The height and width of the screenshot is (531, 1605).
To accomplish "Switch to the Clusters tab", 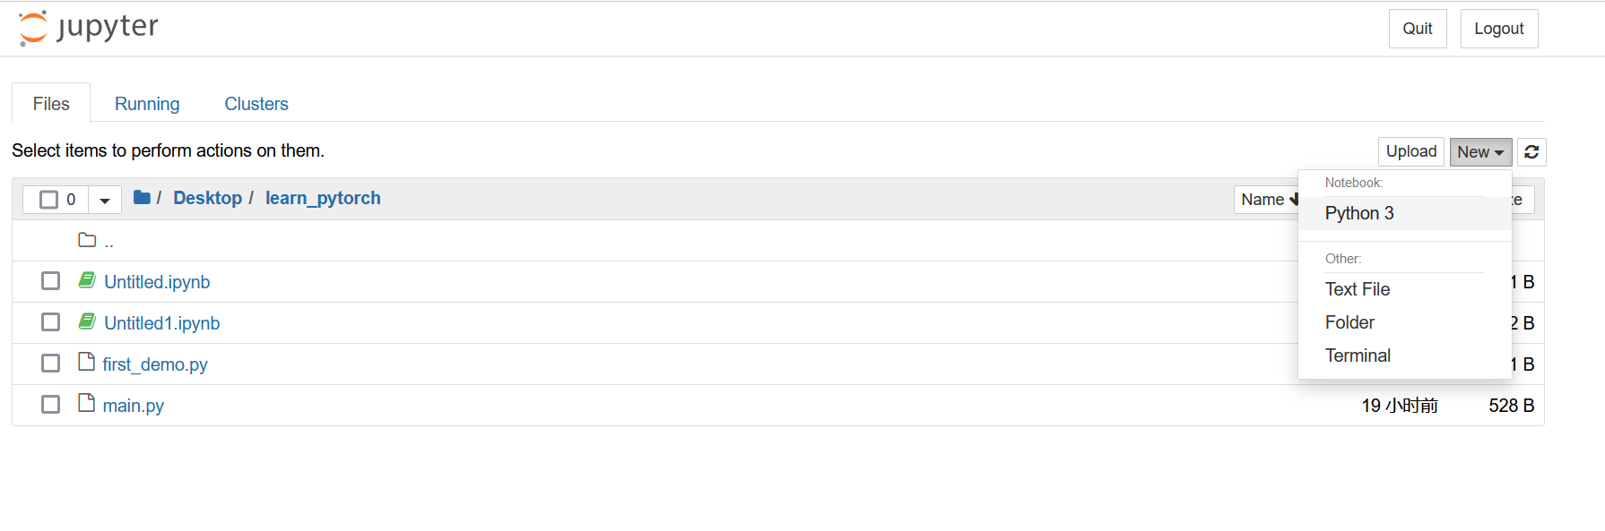I will [x=256, y=103].
